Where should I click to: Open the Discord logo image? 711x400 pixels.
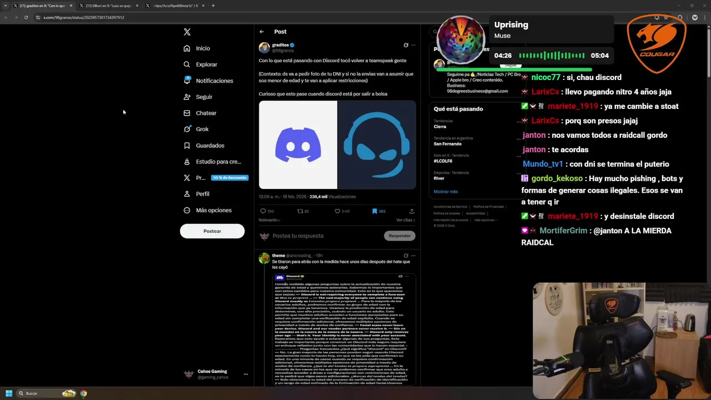pos(298,145)
